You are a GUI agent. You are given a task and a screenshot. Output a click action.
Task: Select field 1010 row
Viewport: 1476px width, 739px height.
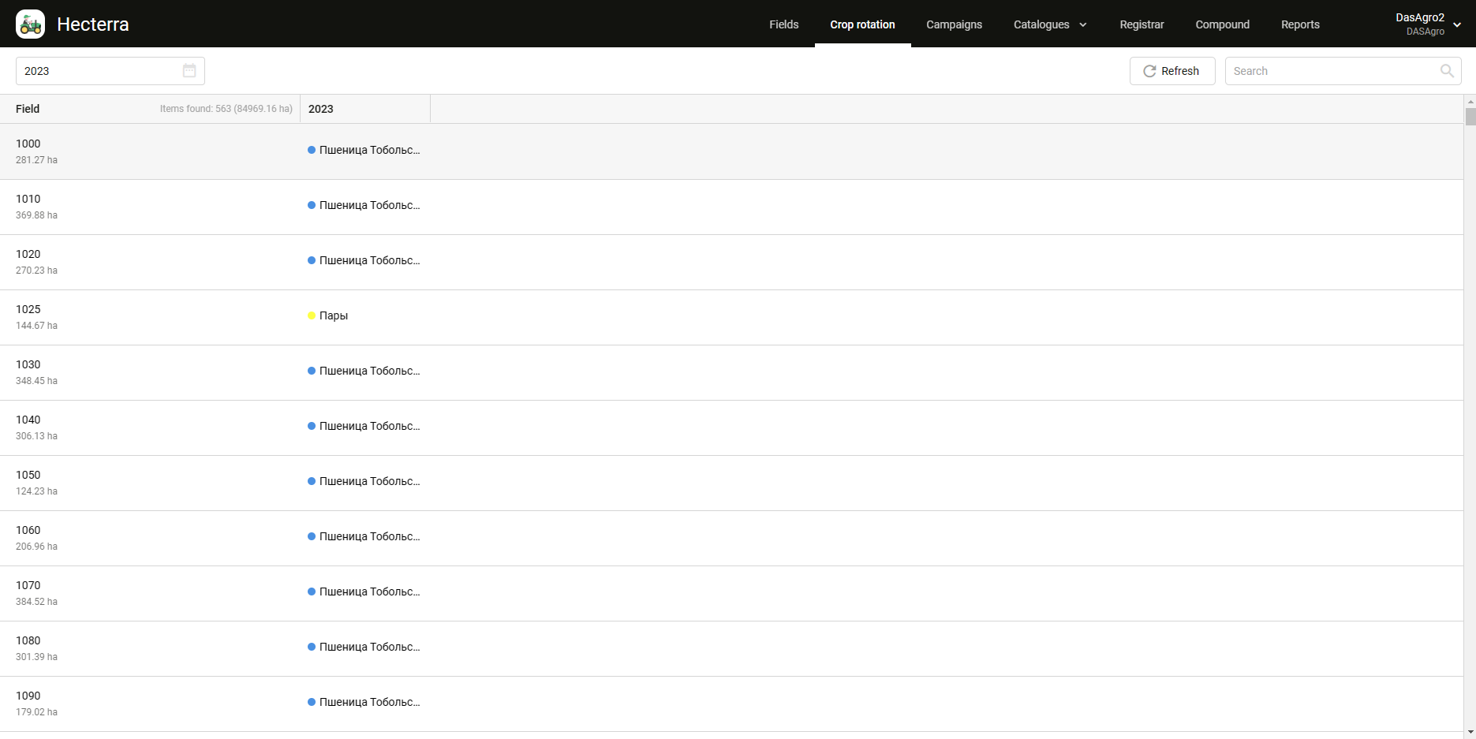click(150, 207)
